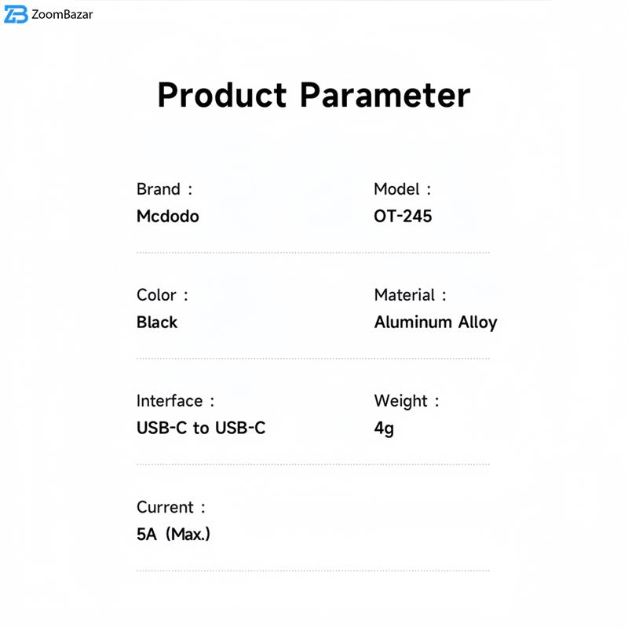Open the ZoomBazar brand name link
Screen dimensions: 628x628
pyautogui.click(x=62, y=14)
